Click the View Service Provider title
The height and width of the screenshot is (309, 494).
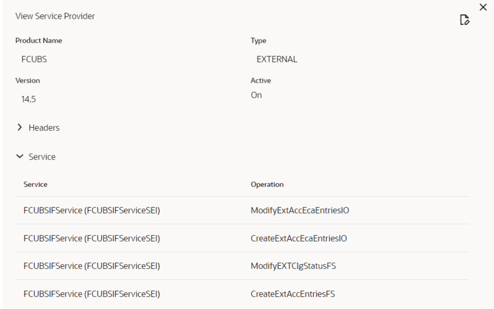(55, 16)
